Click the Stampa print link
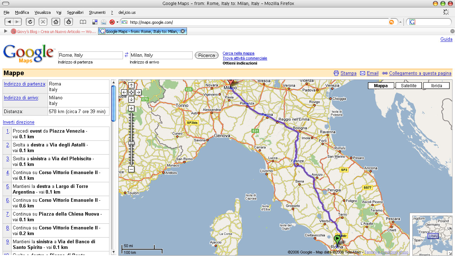The image size is (455, 256). 348,73
